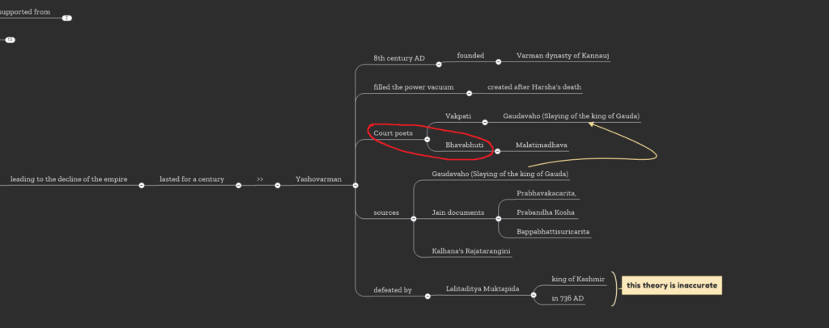Select the Yashovarman topic
This screenshot has width=829, height=328.
point(318,179)
